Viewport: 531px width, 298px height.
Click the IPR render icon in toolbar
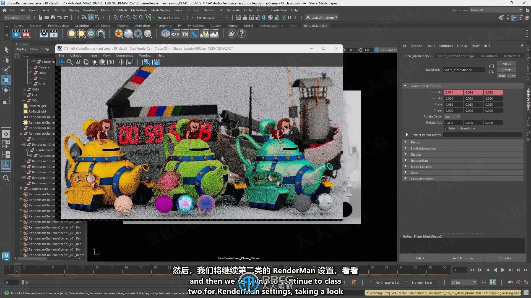click(26, 33)
